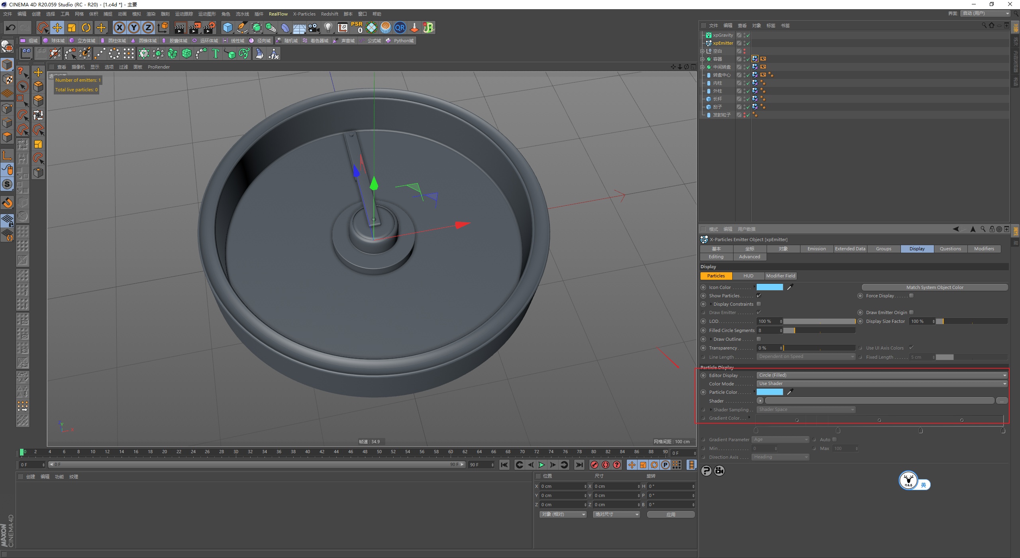
Task: Select the Rotate tool icon
Action: [x=86, y=28]
